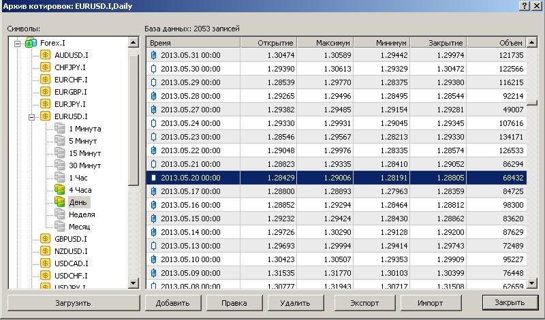Select the 4 Часа timeframe

pos(80,190)
